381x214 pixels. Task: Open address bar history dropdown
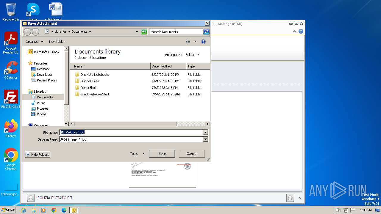point(137,32)
